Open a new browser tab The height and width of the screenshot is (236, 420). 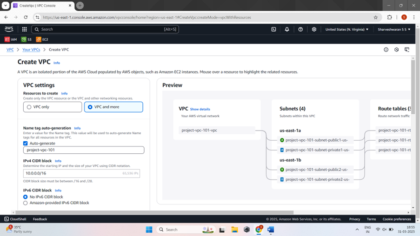point(80,6)
